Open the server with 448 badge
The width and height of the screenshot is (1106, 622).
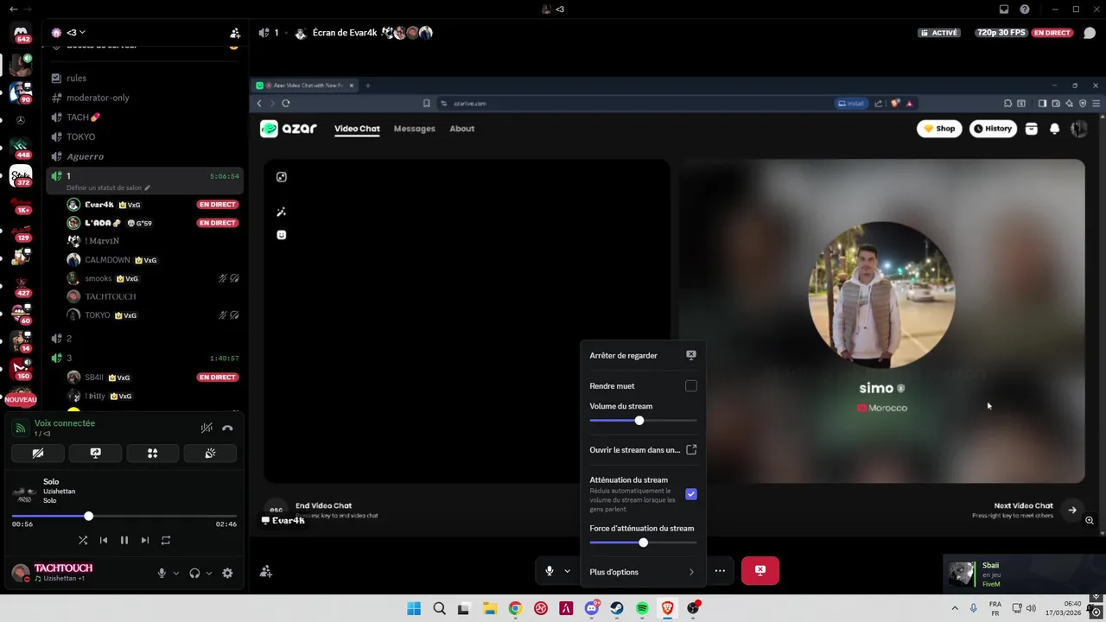[x=21, y=147]
